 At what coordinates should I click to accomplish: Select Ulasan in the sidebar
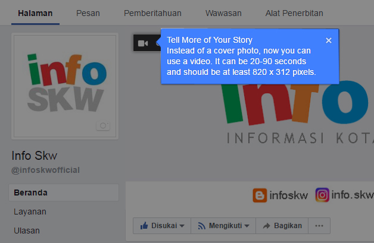(x=27, y=231)
